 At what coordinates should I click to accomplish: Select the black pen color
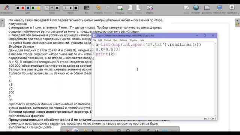tap(18, 8)
